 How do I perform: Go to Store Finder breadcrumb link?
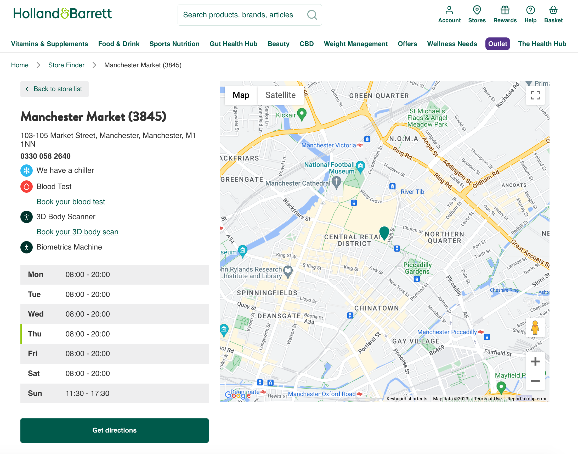pyautogui.click(x=66, y=65)
